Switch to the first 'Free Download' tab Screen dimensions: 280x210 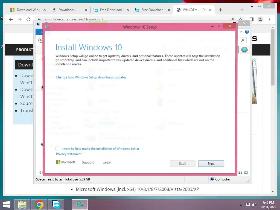(108, 10)
